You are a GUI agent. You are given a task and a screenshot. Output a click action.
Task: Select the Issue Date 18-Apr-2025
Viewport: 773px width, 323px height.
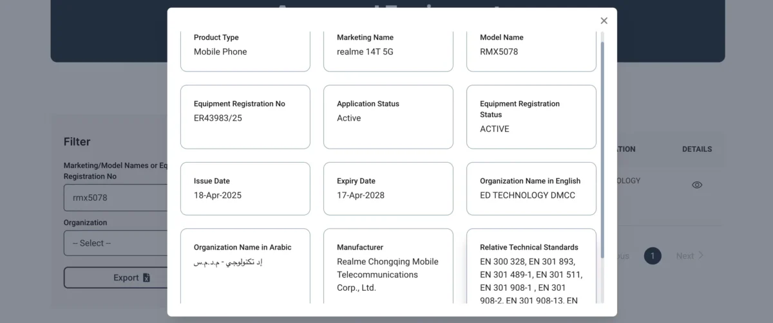(x=217, y=195)
